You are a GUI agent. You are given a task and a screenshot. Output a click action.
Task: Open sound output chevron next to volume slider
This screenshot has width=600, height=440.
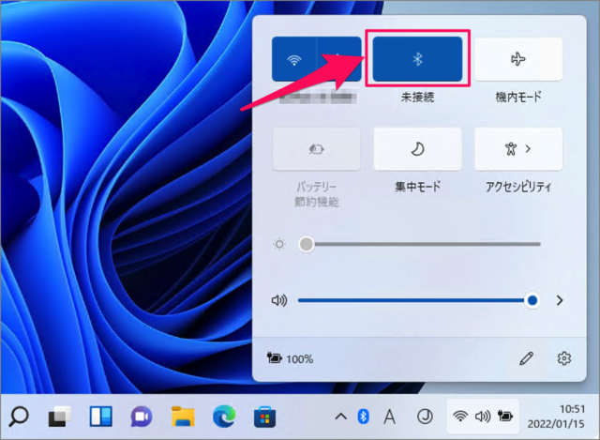click(560, 300)
